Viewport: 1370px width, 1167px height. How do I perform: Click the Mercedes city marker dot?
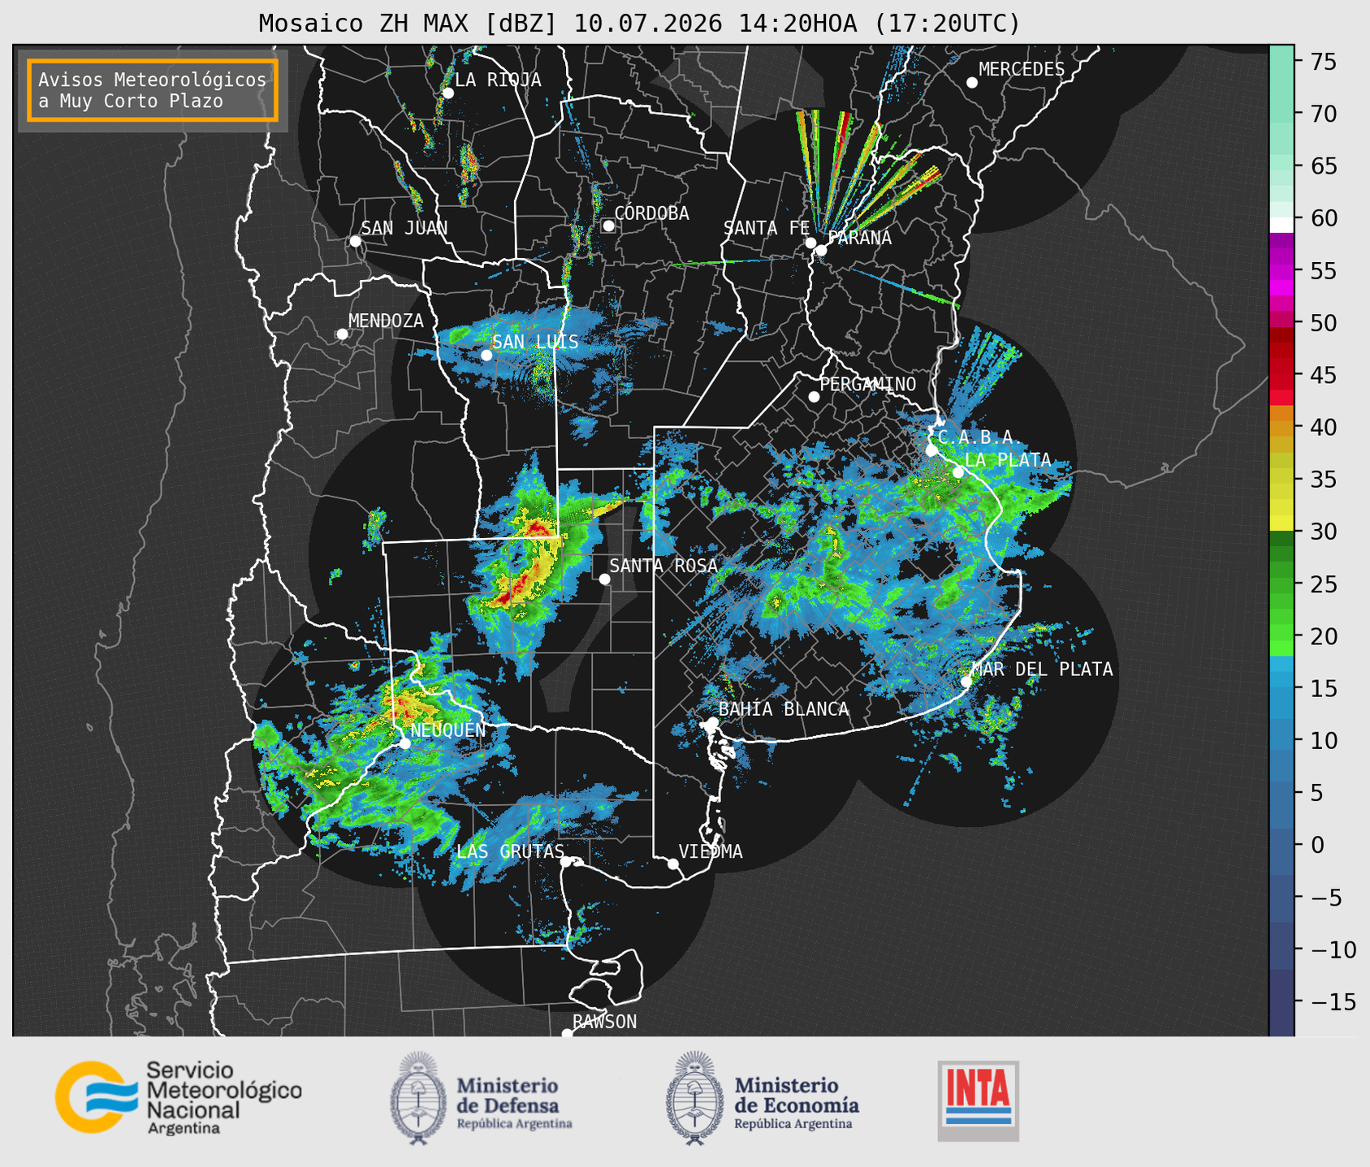971,83
